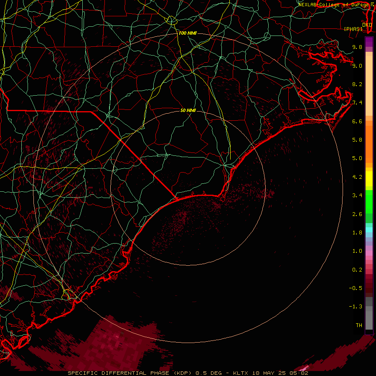Click the 3.4 legend value
The height and width of the screenshot is (376, 376).
[x=357, y=196]
